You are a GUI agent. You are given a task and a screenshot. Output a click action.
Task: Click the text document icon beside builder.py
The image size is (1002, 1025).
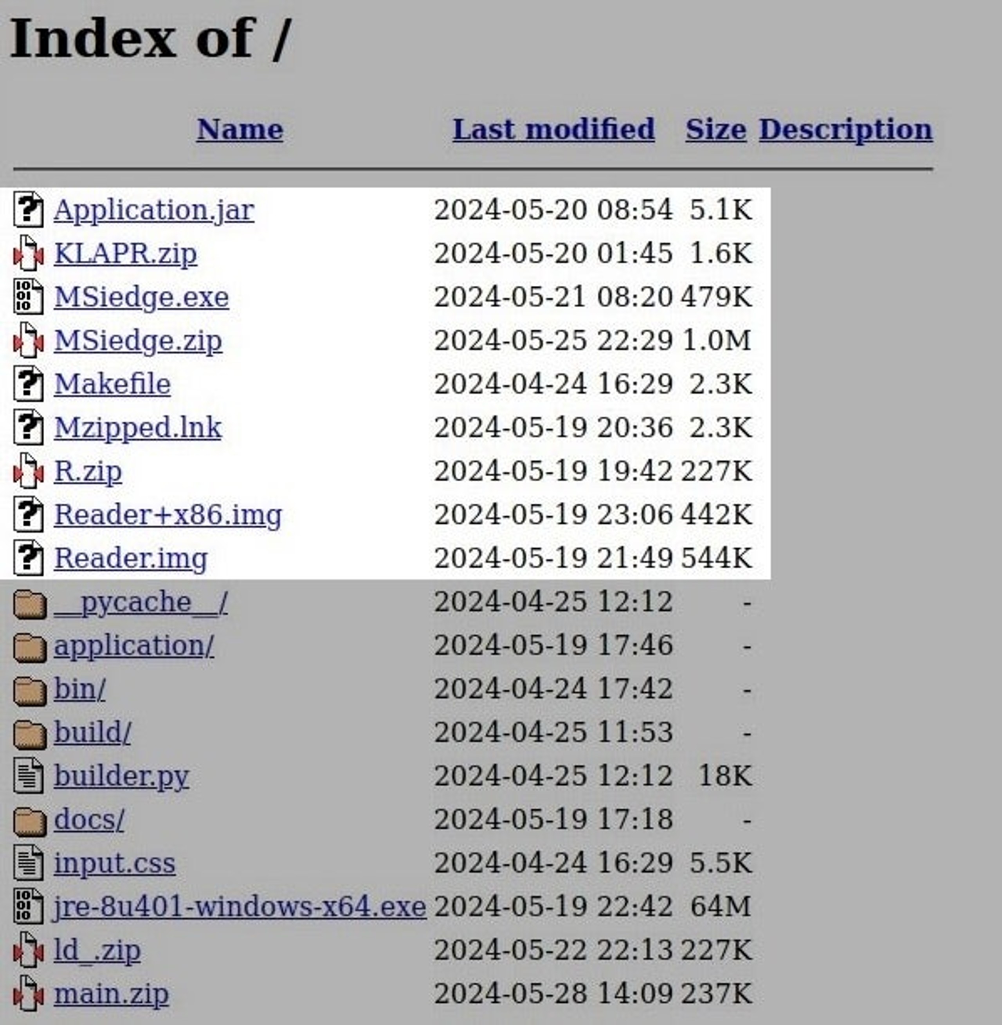coord(29,776)
